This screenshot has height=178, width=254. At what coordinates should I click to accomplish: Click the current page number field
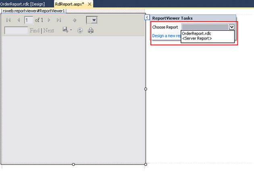pyautogui.click(x=29, y=20)
